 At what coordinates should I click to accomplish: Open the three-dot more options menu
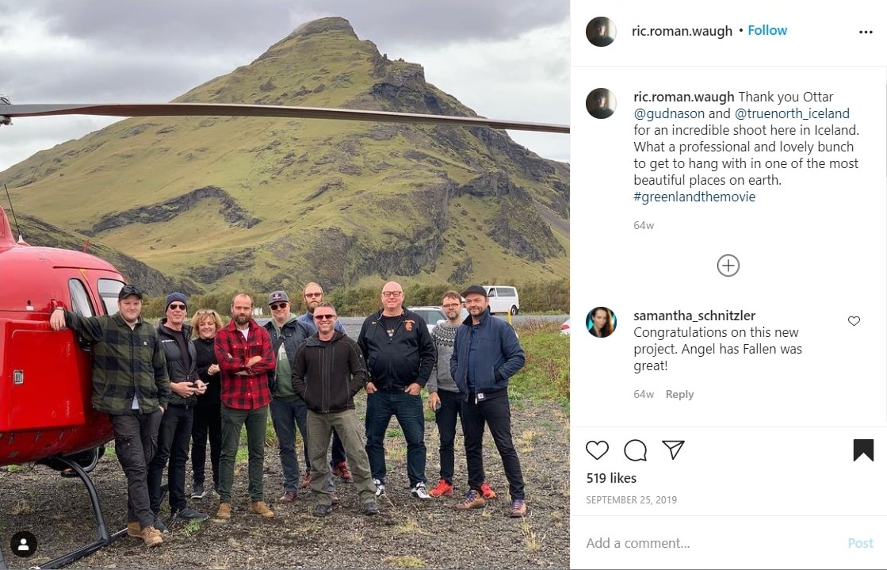pyautogui.click(x=866, y=33)
